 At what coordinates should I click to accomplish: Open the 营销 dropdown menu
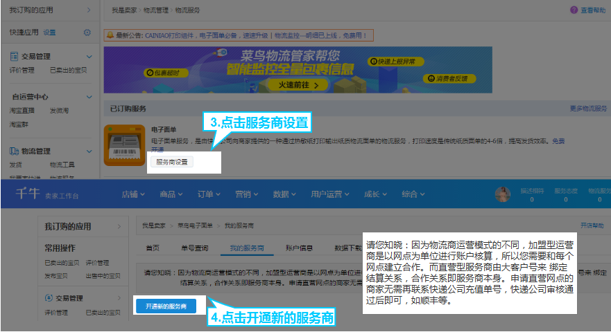[x=247, y=194]
